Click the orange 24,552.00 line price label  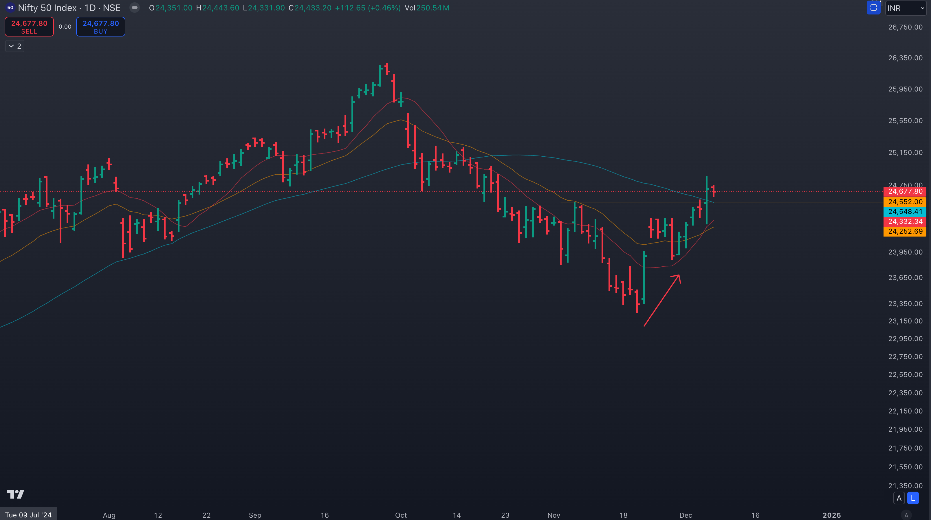(x=905, y=202)
